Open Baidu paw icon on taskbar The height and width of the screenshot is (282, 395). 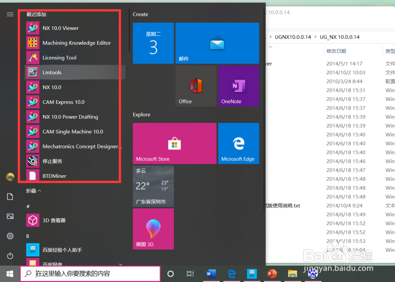313,274
